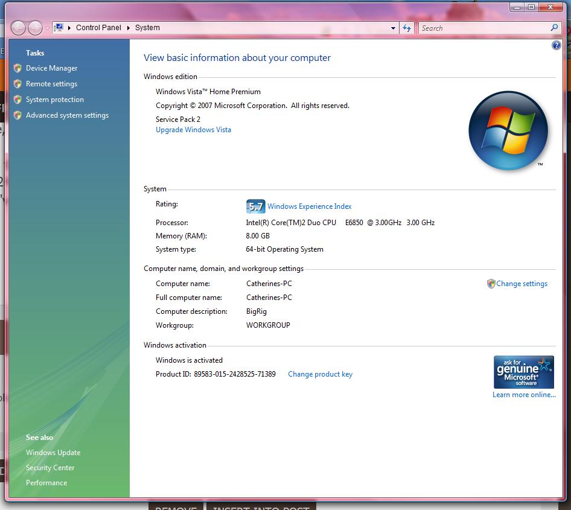Image resolution: width=571 pixels, height=510 pixels.
Task: Click the computer icon in address bar
Action: 59,28
